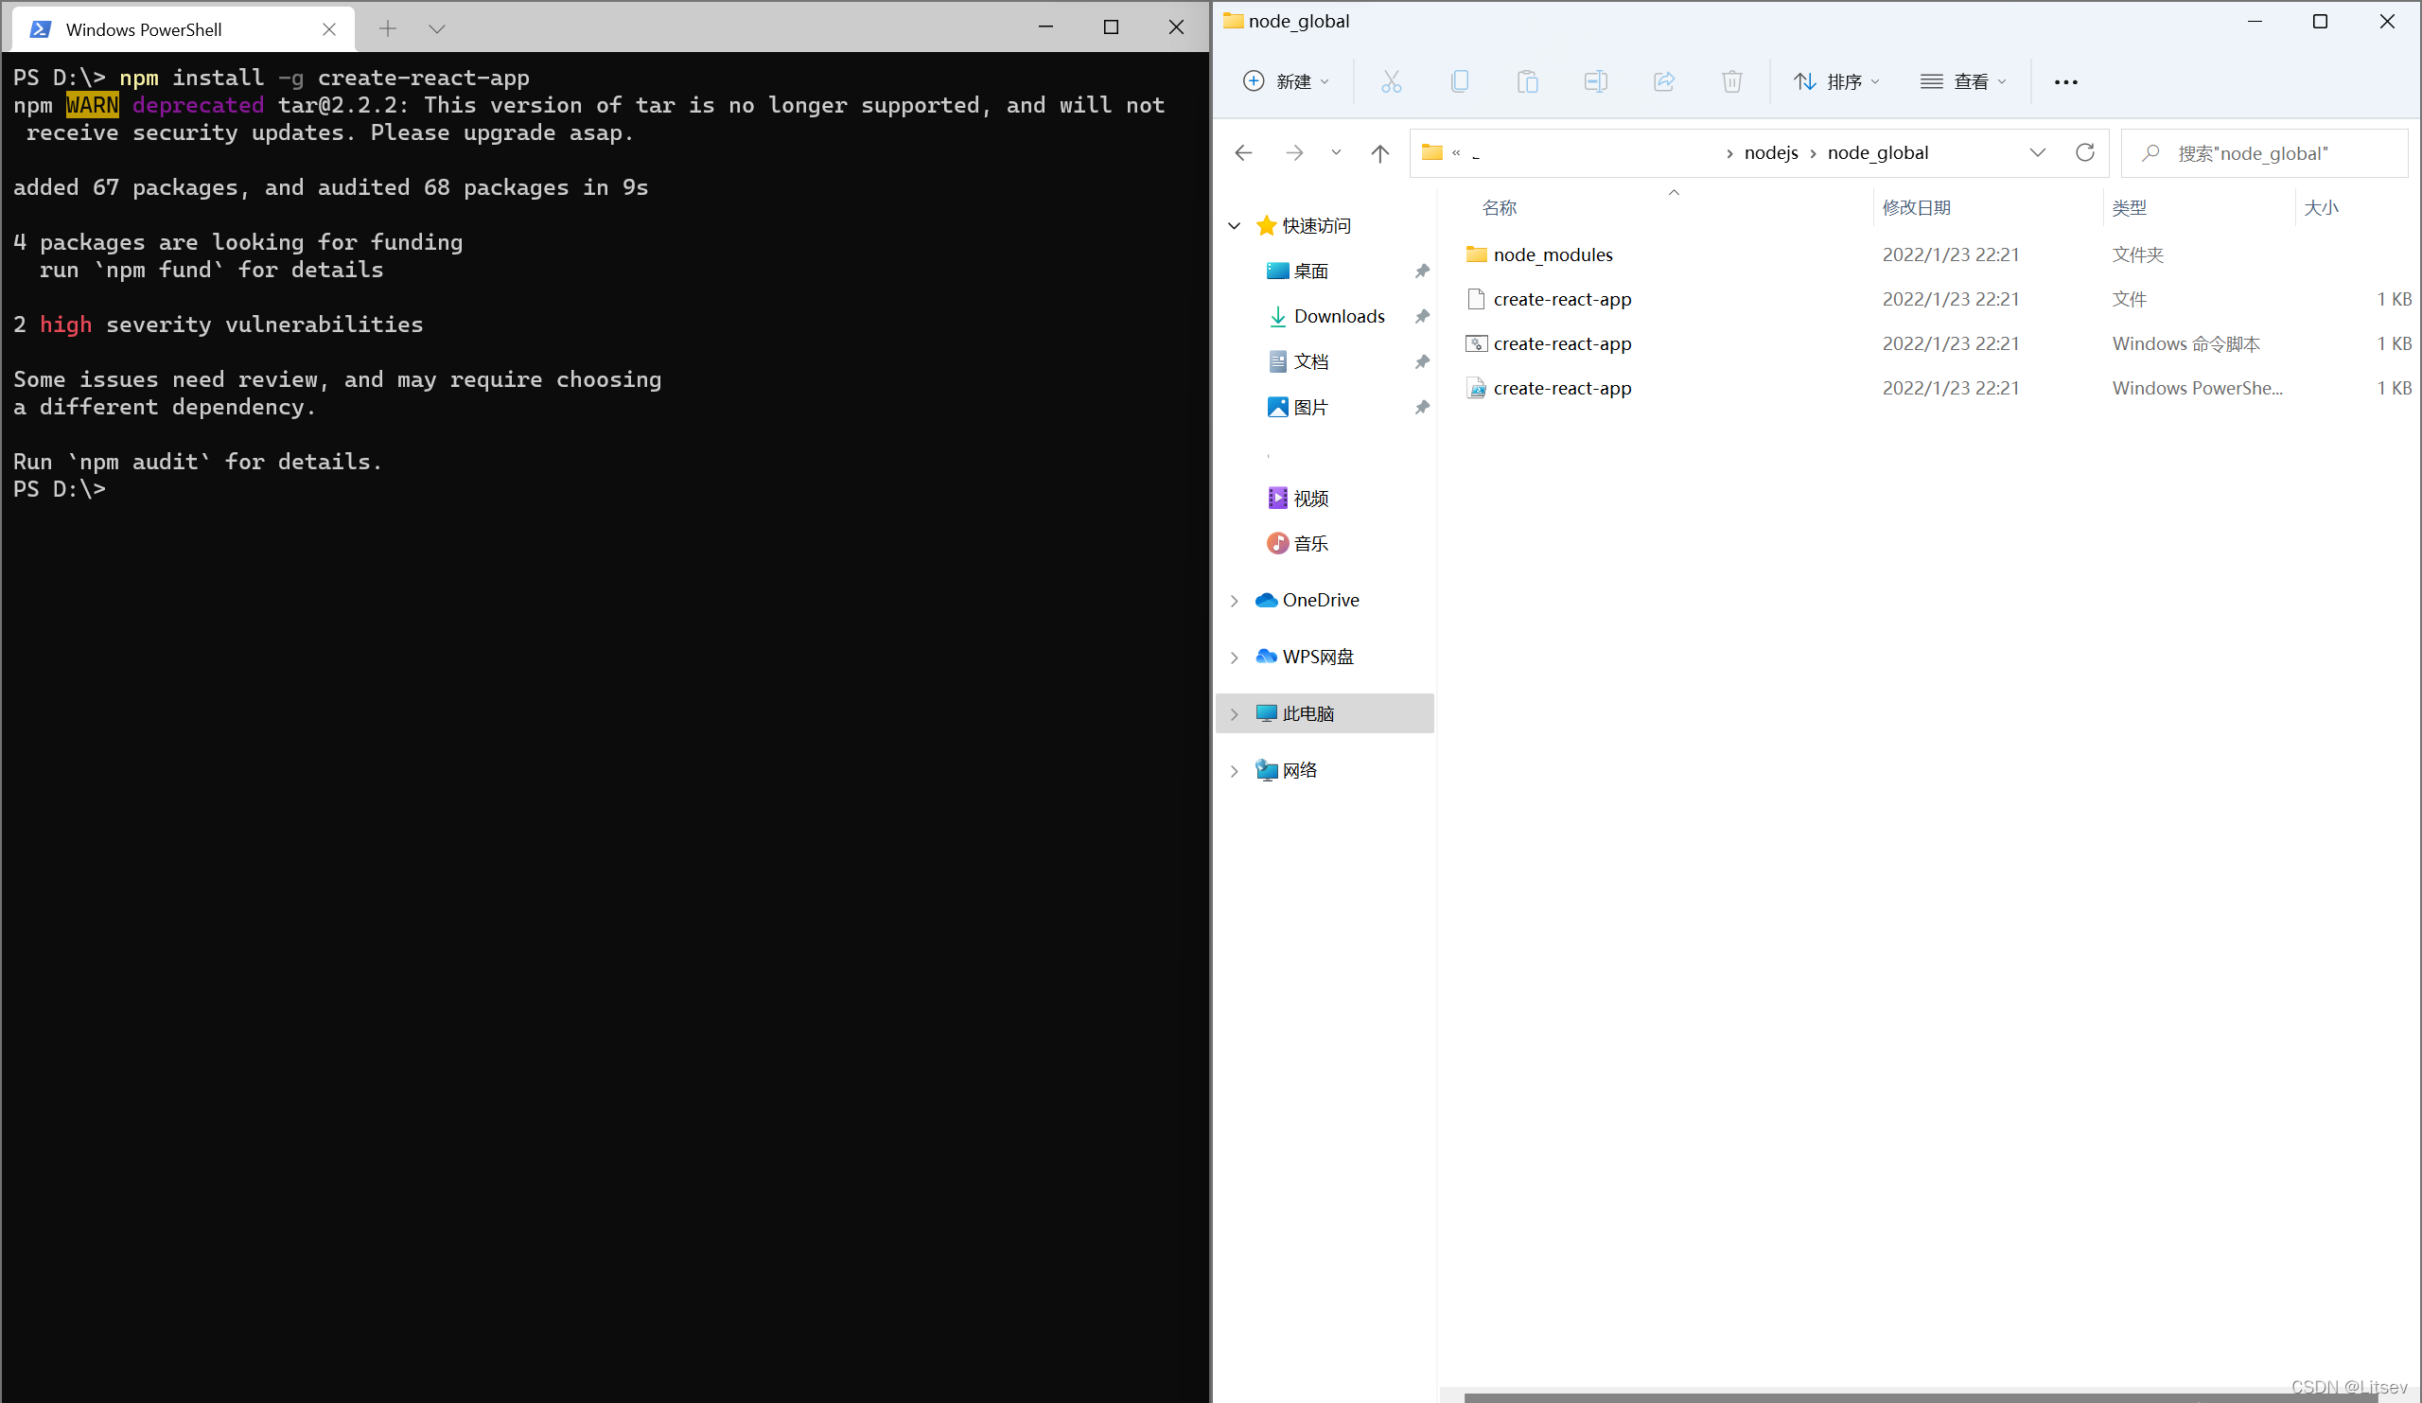
Task: Click the Copy icon in the toolbar
Action: (1460, 80)
